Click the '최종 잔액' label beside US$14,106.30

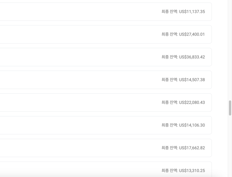[169, 125]
